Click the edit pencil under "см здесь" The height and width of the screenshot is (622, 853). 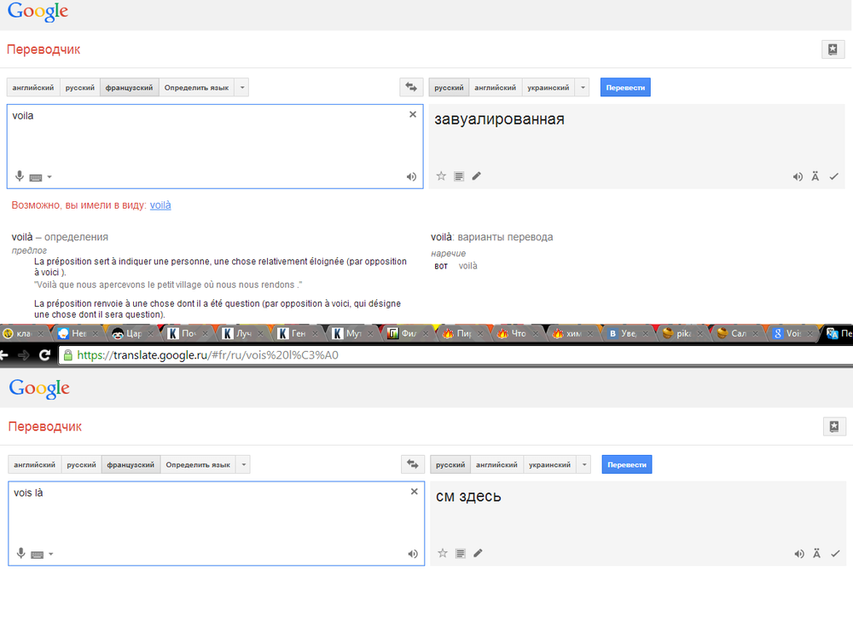(x=478, y=553)
